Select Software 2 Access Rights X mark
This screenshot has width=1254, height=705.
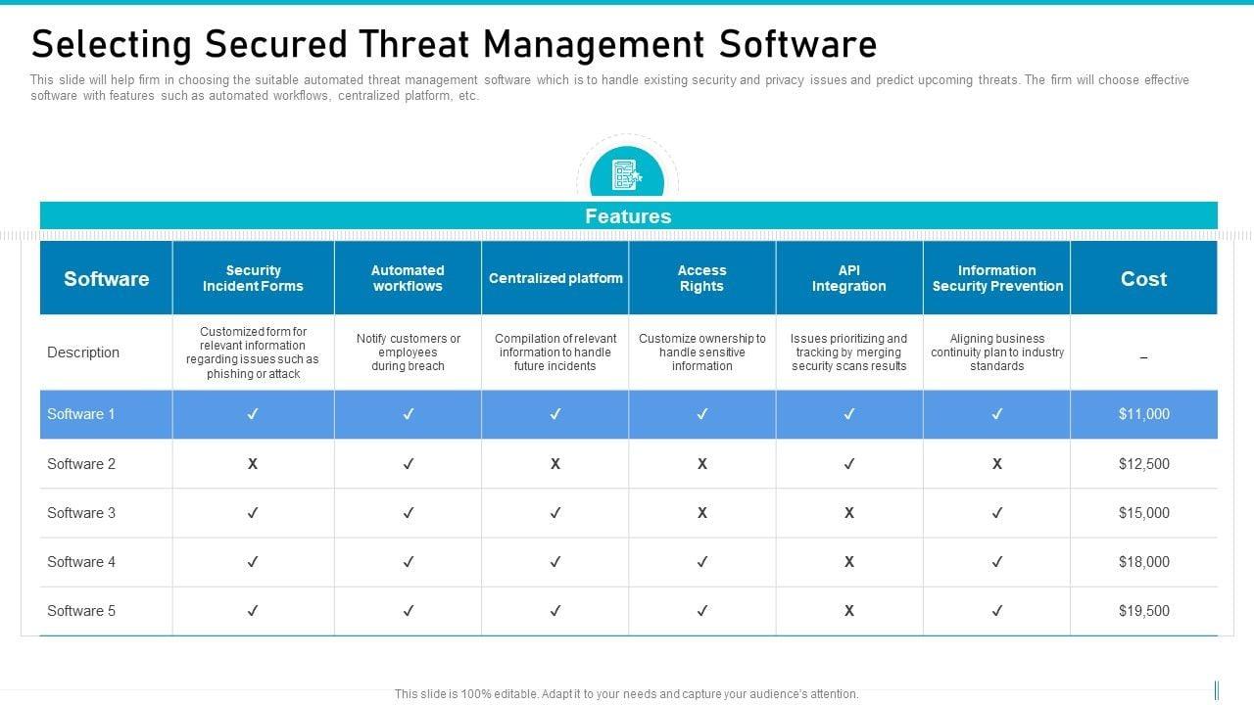[702, 464]
